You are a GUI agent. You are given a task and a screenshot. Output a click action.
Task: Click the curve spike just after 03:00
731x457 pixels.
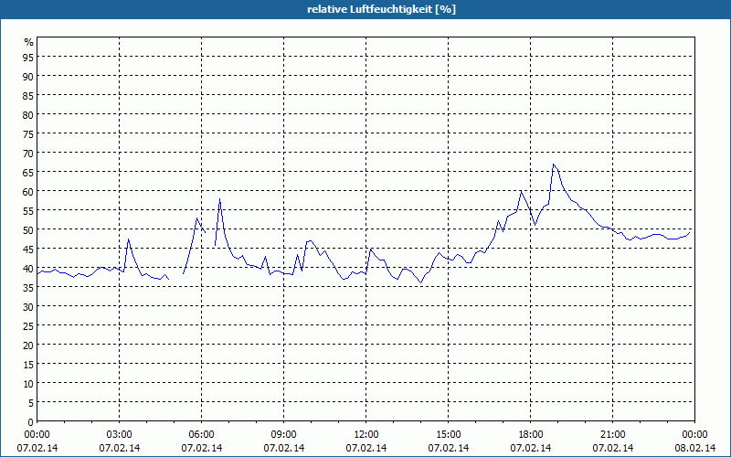coord(128,239)
